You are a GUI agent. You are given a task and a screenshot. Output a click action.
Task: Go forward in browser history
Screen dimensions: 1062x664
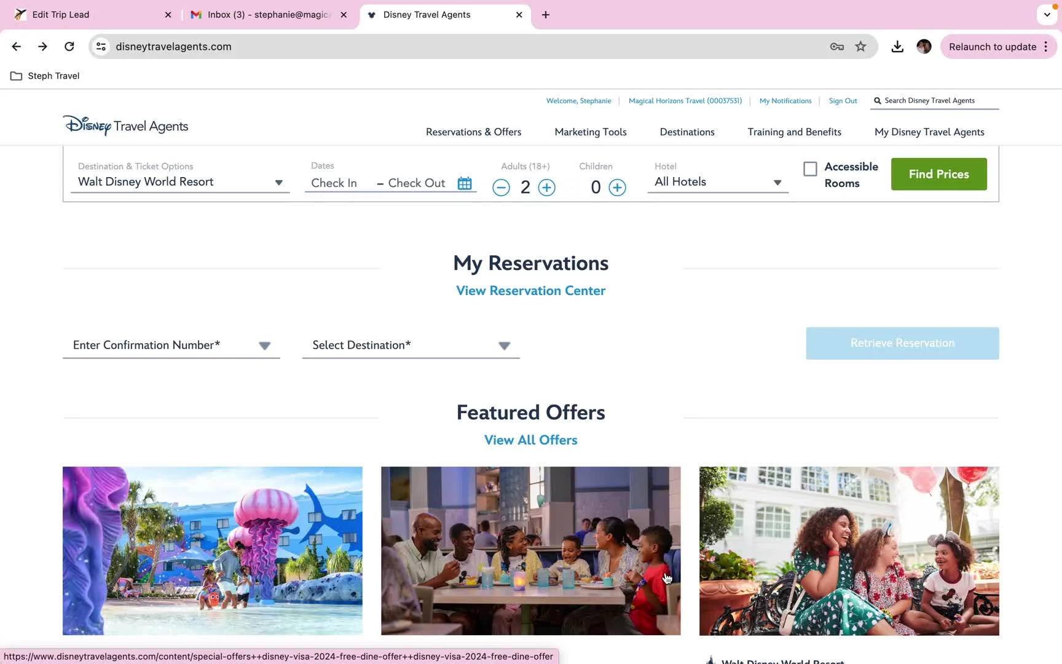pos(42,47)
